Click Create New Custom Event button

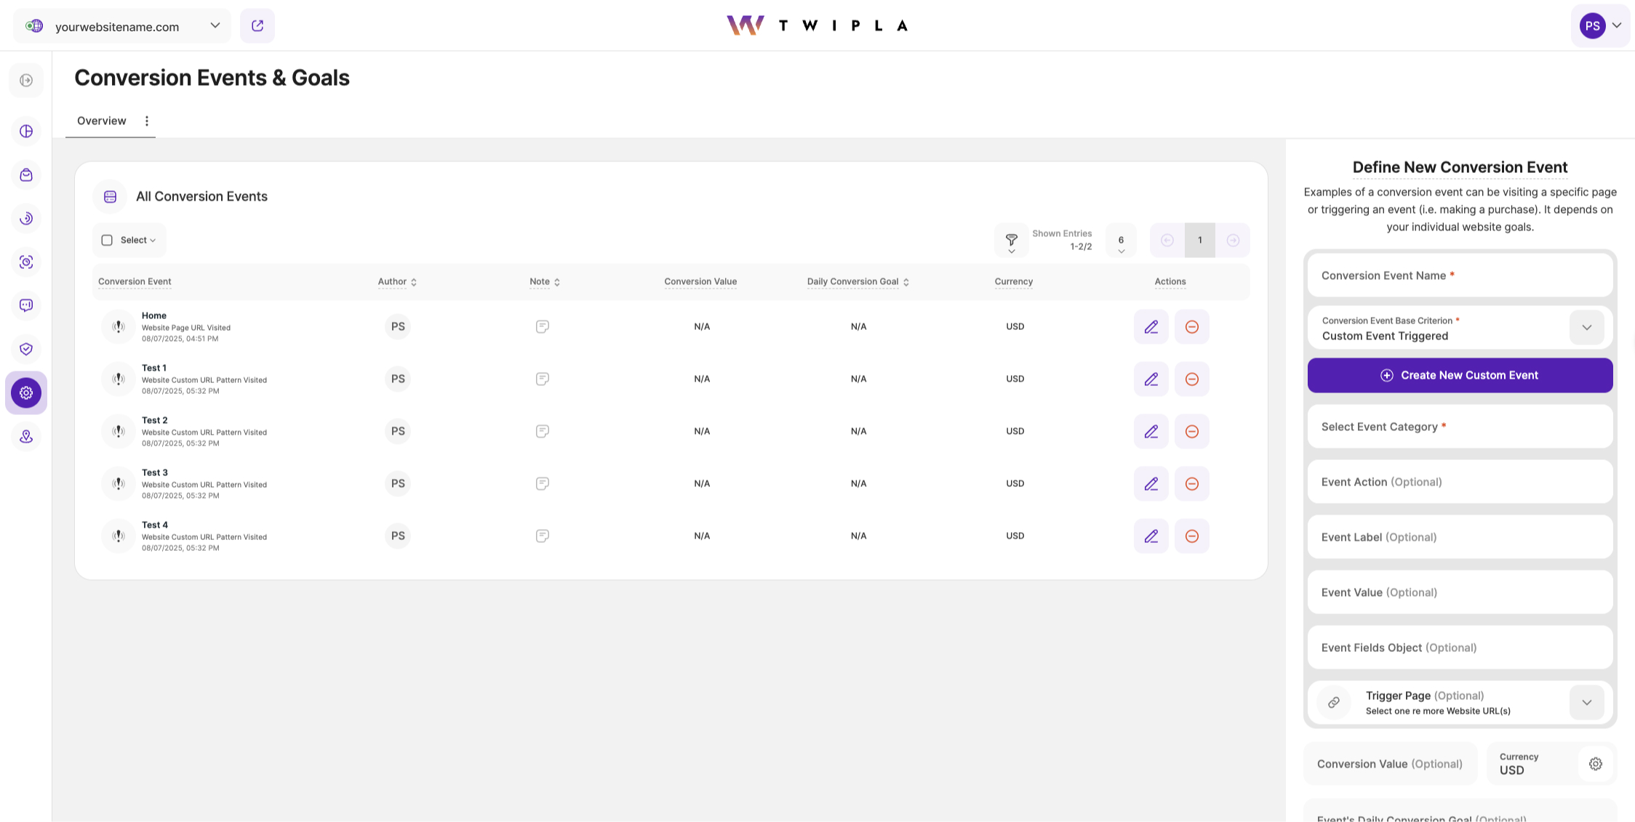[1460, 376]
